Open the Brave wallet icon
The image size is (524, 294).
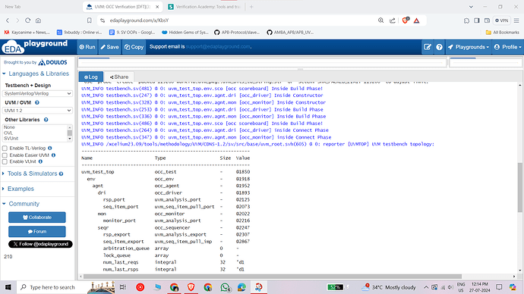coord(488,20)
